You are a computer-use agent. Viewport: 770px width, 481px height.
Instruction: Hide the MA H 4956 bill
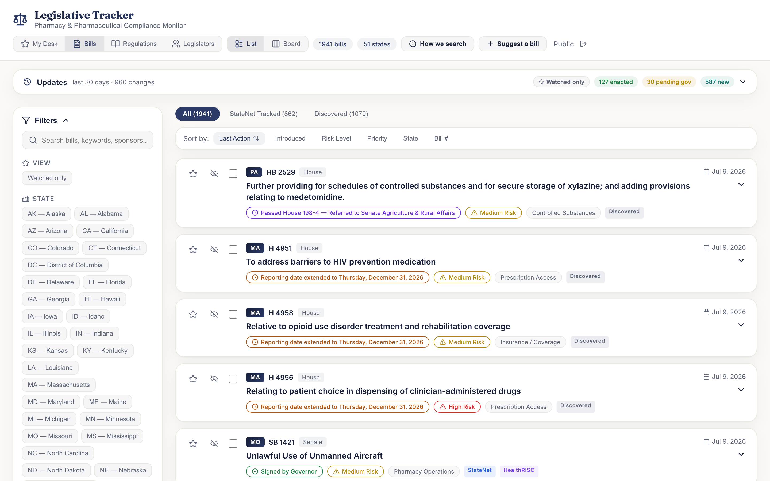(x=214, y=379)
